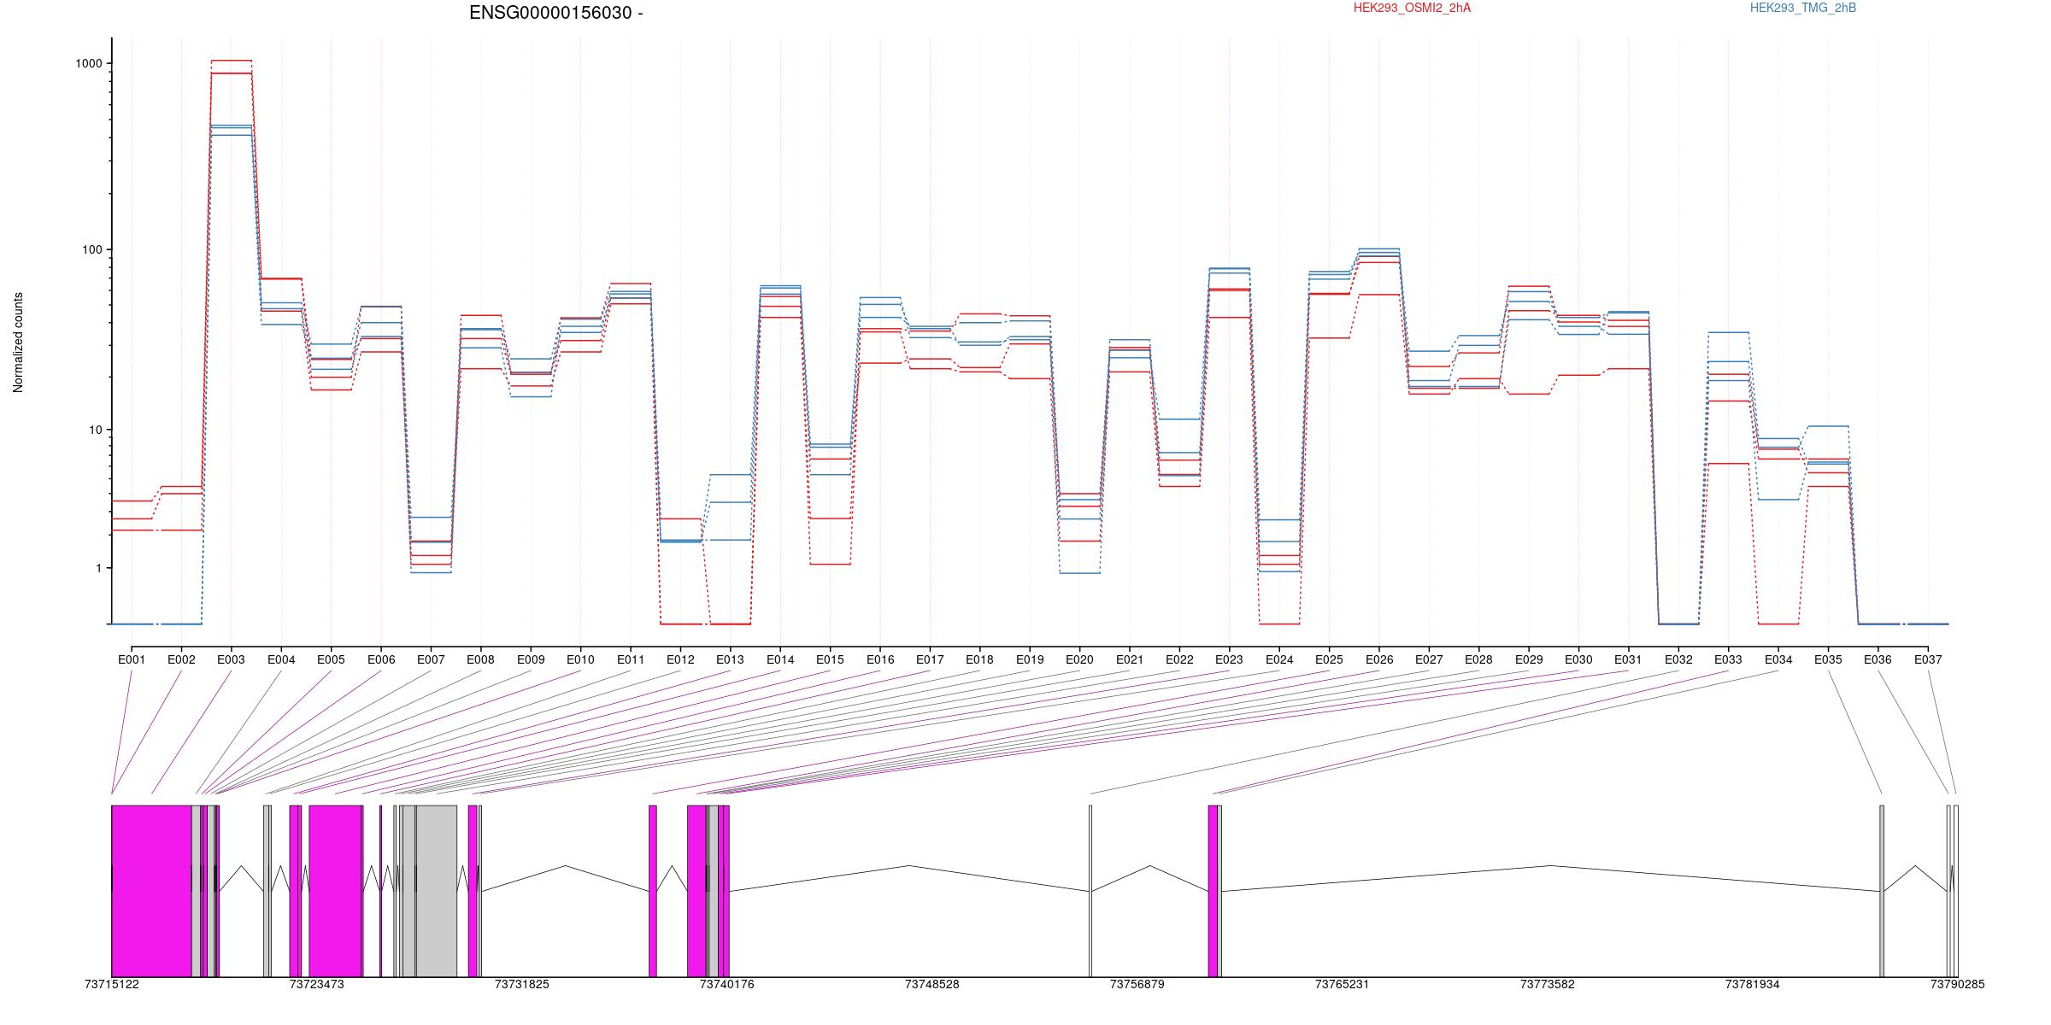The height and width of the screenshot is (1025, 2051).
Task: Click exon label E033
Action: 1728,659
